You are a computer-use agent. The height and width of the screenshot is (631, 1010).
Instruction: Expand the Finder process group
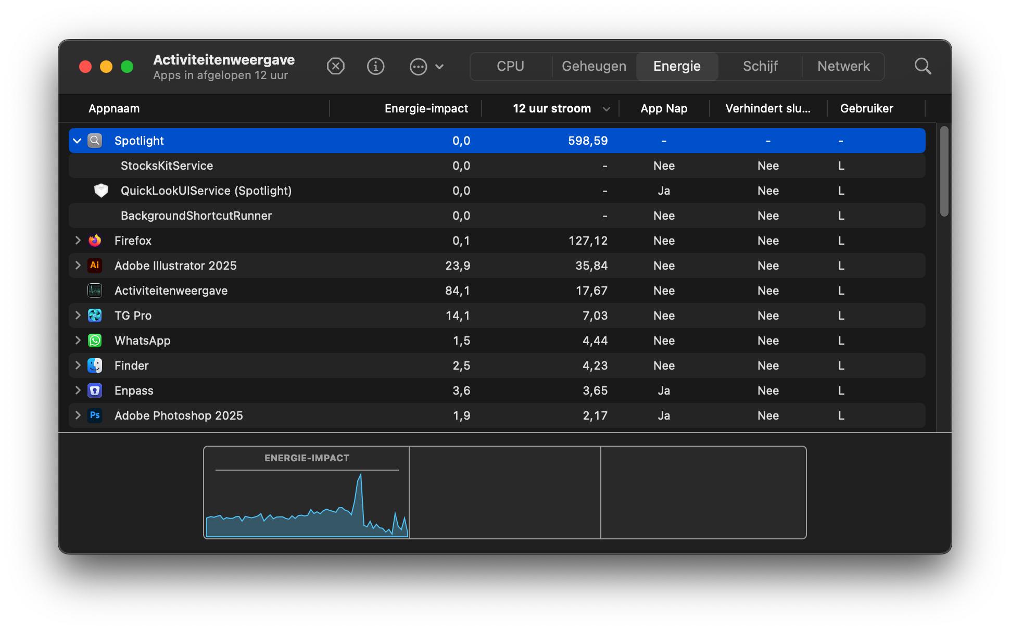(x=78, y=365)
